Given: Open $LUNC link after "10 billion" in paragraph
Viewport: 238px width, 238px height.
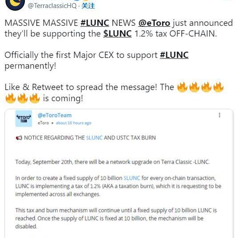Looking at the screenshot, I should (132, 178).
